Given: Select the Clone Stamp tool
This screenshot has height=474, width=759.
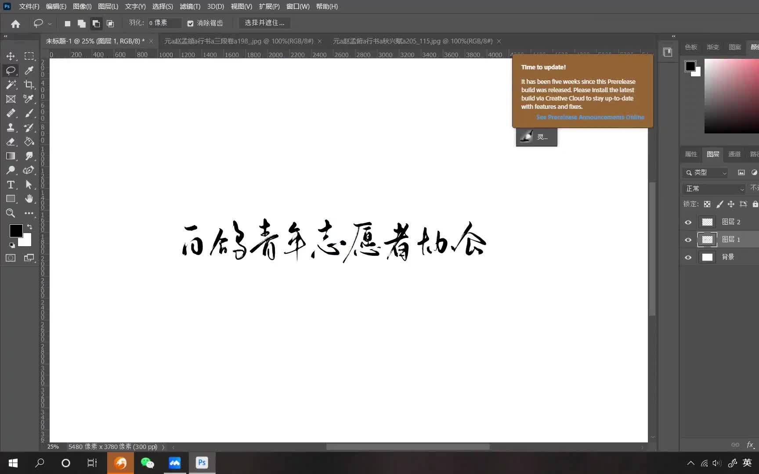Looking at the screenshot, I should 11,128.
